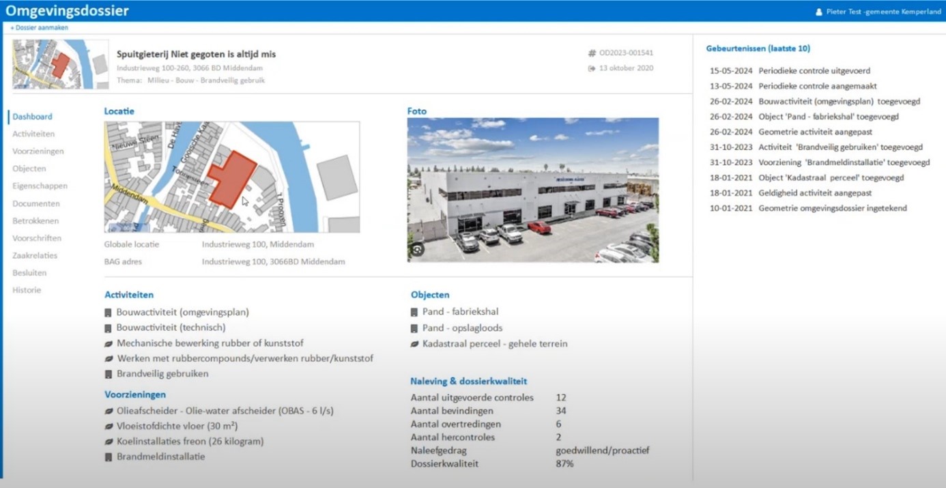Click the user icon beside Pieter Test
Viewport: 946px width, 488px height.
pos(819,12)
